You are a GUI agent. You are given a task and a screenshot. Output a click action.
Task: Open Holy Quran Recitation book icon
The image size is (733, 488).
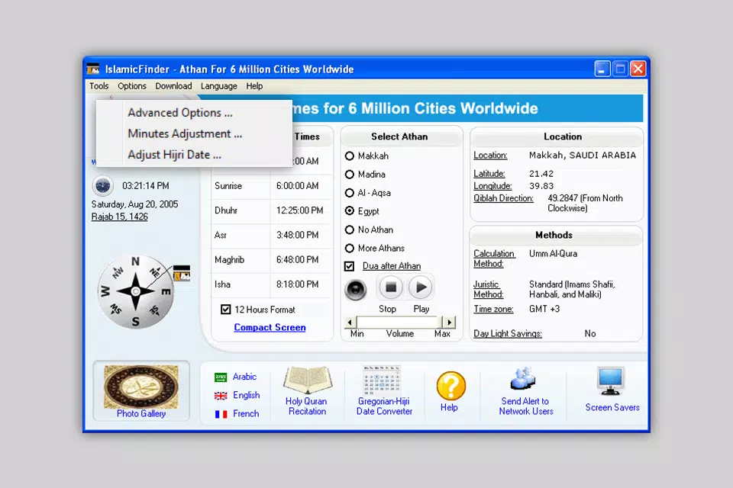307,380
